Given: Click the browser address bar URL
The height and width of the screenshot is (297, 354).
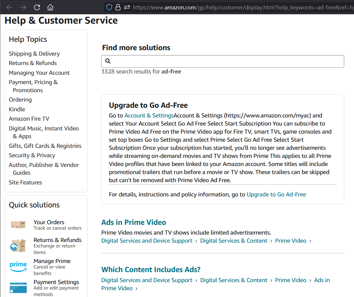Looking at the screenshot, I should pos(240,7).
